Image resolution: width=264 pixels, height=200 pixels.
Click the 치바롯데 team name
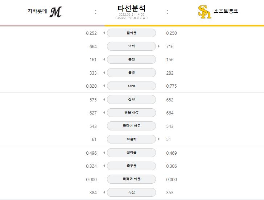[37, 11]
